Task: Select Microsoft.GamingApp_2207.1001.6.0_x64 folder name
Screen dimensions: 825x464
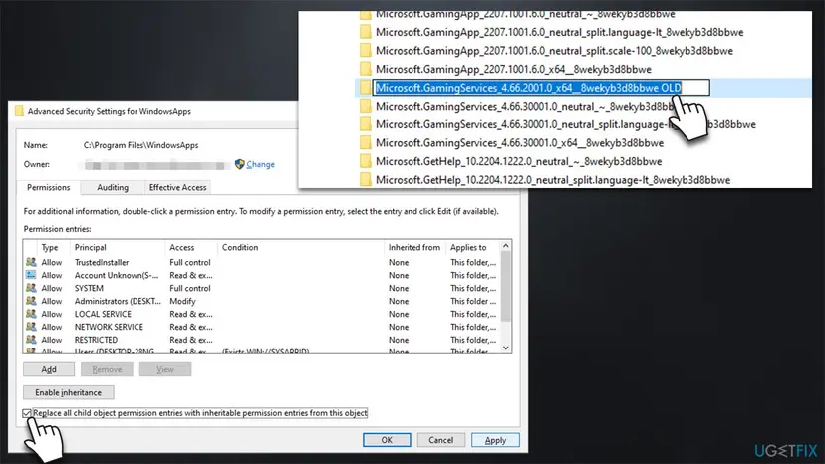Action: (x=513, y=69)
